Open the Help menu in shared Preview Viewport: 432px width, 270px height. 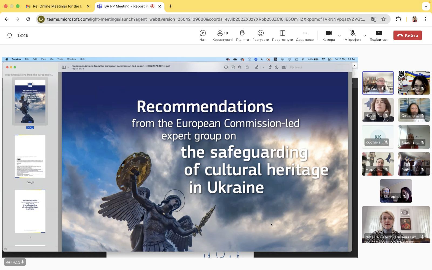tap(82, 59)
